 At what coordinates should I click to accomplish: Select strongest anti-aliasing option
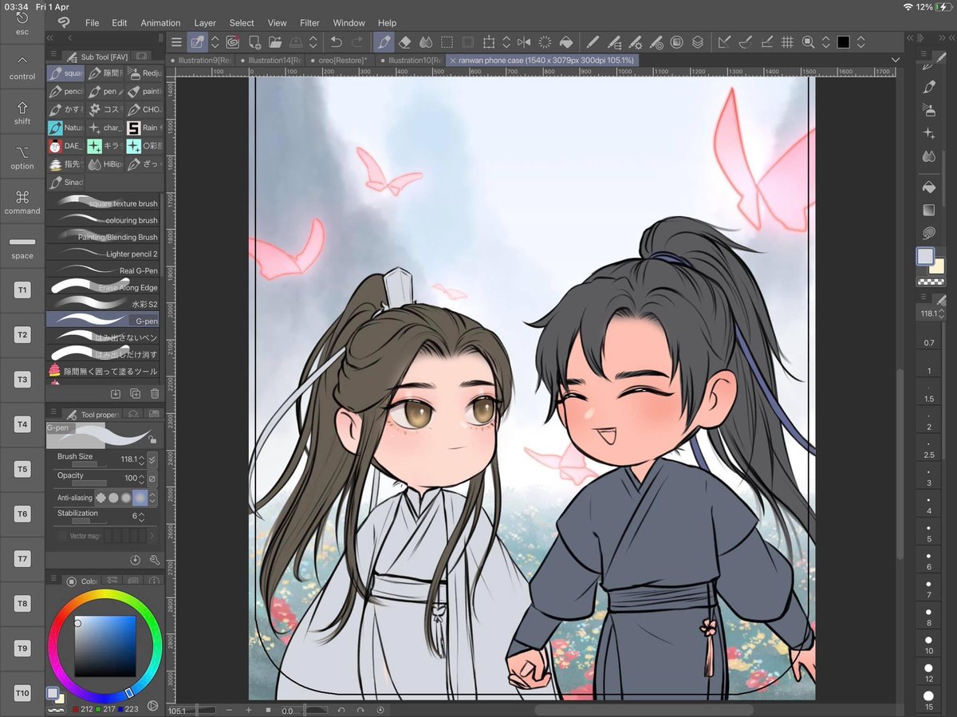coord(140,497)
